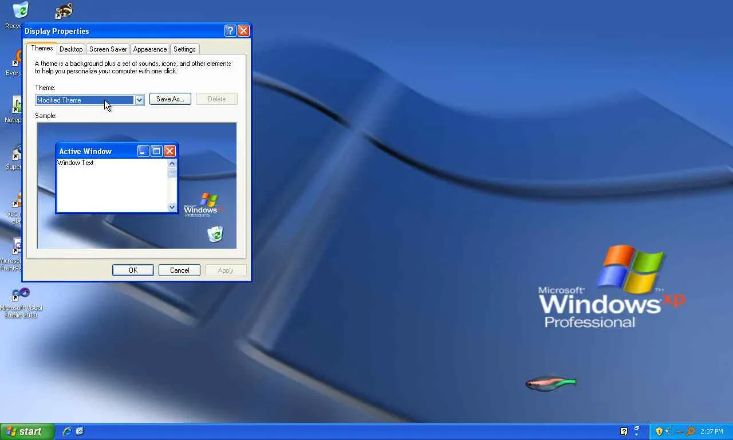The width and height of the screenshot is (733, 440).
Task: Switch to the Themes tab
Action: coord(42,48)
